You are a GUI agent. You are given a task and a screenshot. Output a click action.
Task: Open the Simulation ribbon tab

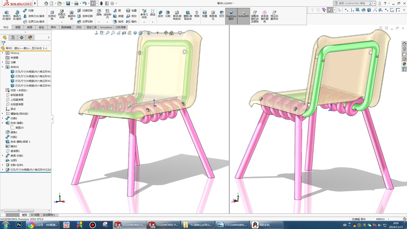coord(106,27)
